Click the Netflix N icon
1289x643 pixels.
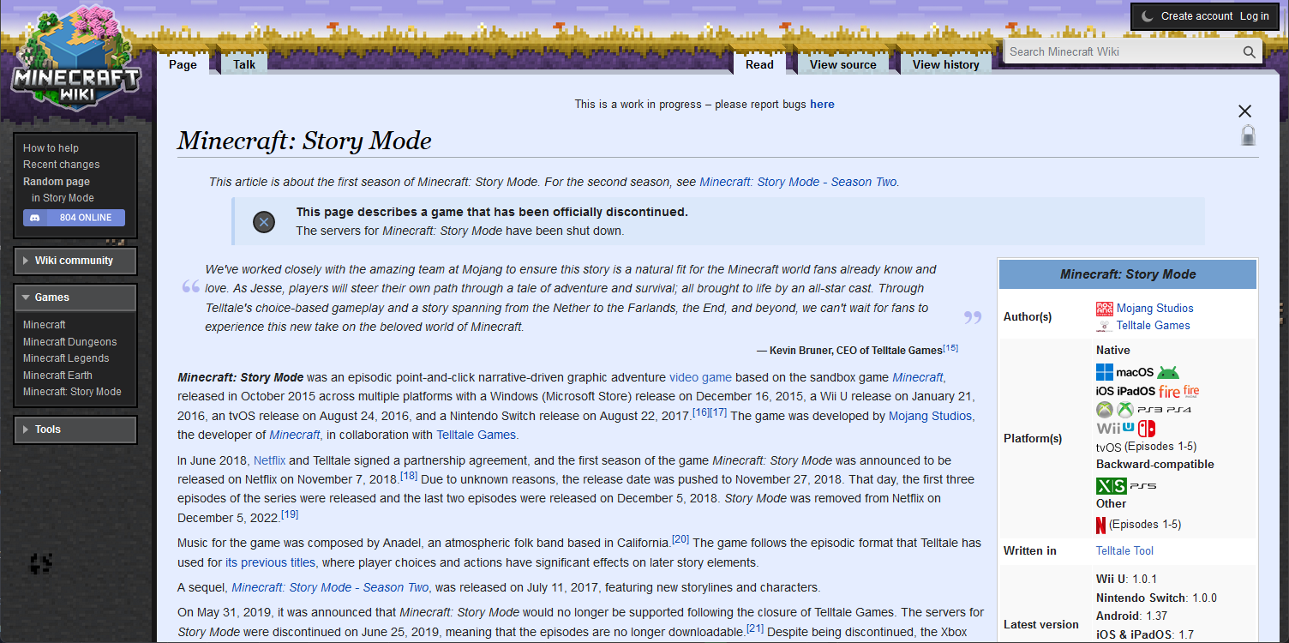[x=1100, y=525]
